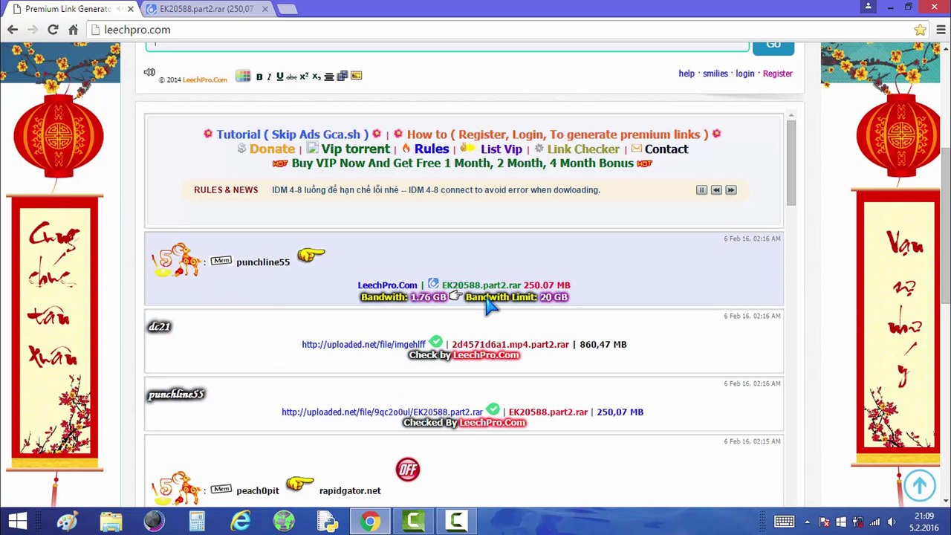This screenshot has height=535, width=951.
Task: Open the Contact menu link
Action: tap(666, 149)
